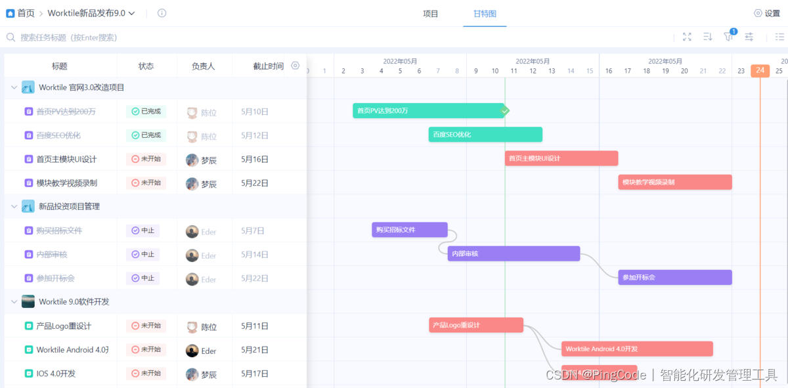This screenshot has height=388, width=788.
Task: Click the task icon of 参加开标会
Action: coord(29,278)
